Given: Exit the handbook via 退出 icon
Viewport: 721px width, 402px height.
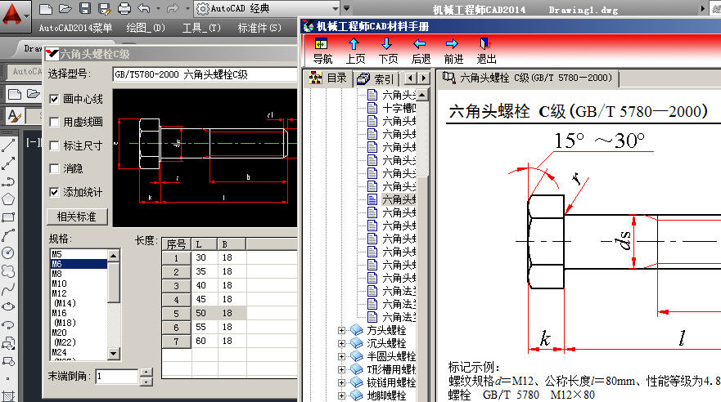Looking at the screenshot, I should click(x=486, y=50).
